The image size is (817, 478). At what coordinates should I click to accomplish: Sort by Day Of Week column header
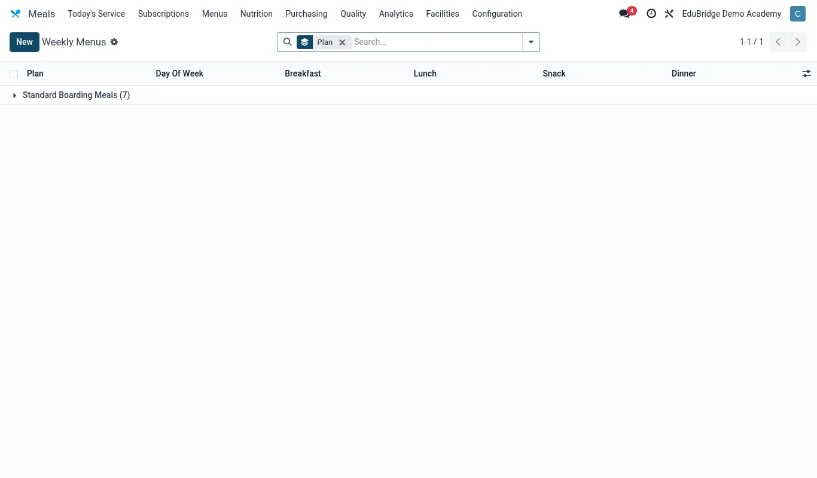[x=179, y=73]
